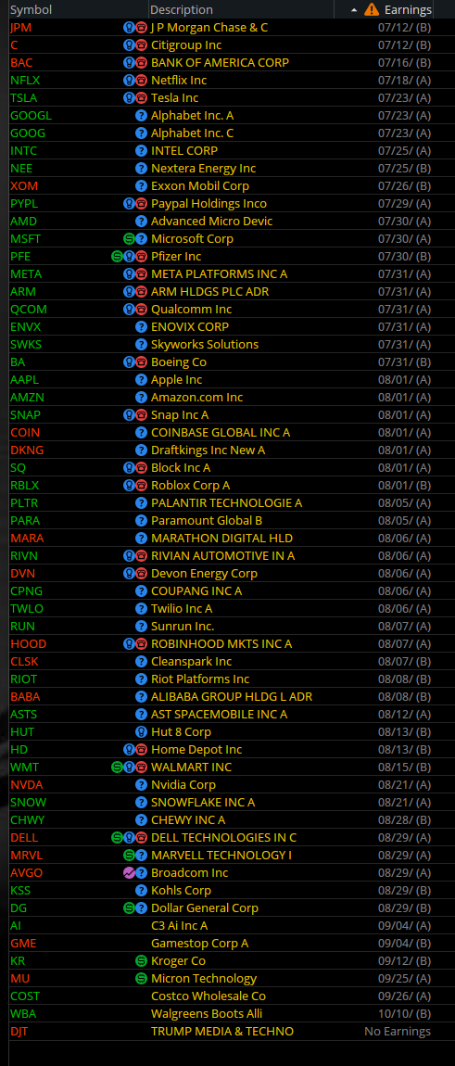455x1066 pixels.
Task: Click the red phone icon beside Citigroup Inc
Action: (x=142, y=45)
